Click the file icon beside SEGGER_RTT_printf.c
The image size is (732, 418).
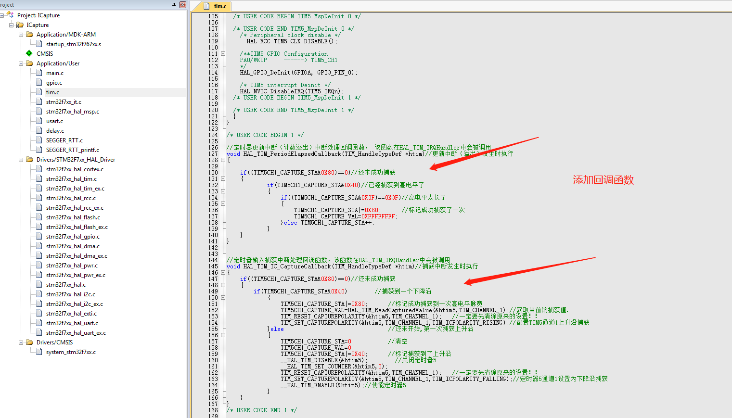click(x=39, y=150)
